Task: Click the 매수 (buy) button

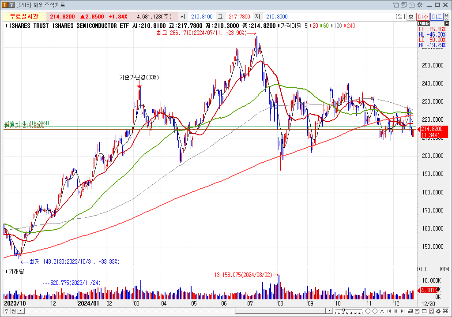Action: 422,17
